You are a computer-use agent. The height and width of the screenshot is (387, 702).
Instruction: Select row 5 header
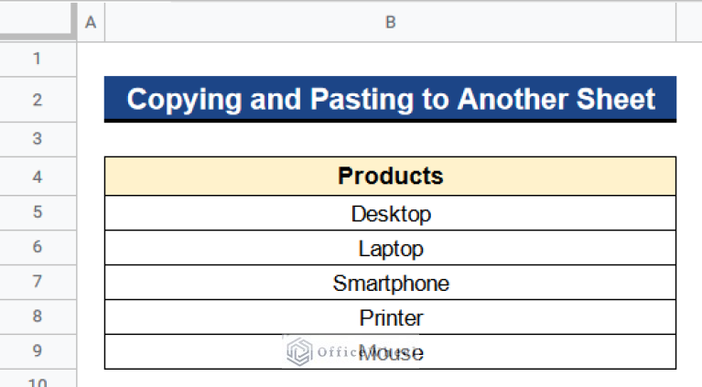coord(38,212)
